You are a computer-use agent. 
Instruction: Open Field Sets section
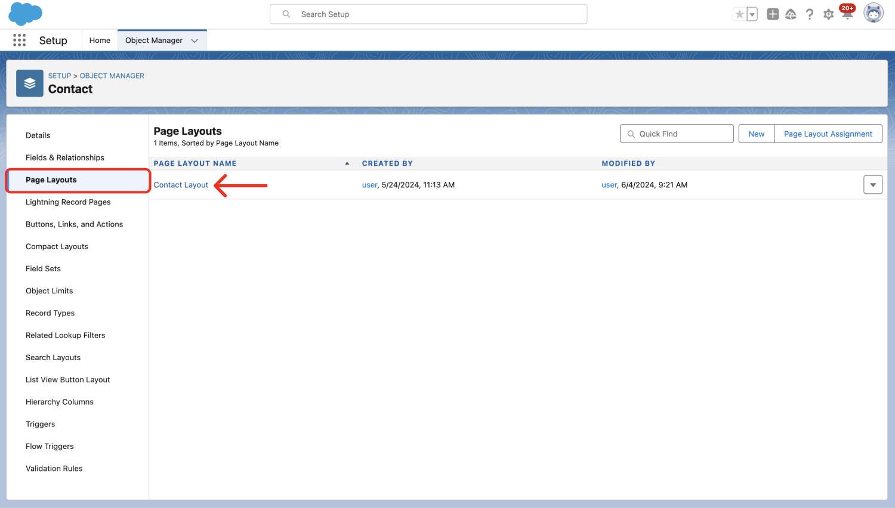point(43,268)
